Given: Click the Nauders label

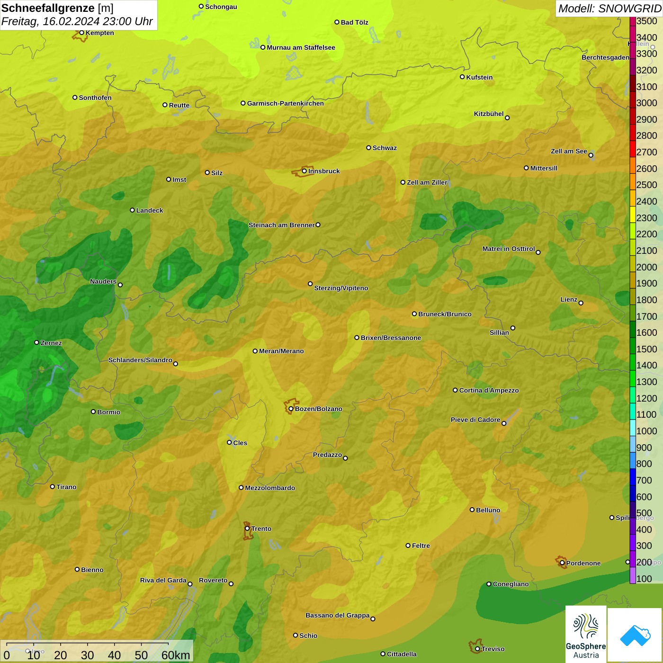Looking at the screenshot, I should [103, 281].
